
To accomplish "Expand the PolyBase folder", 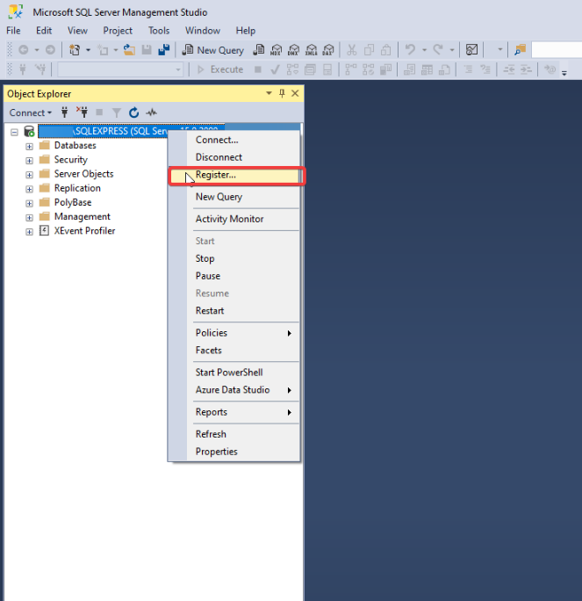I will tap(29, 203).
